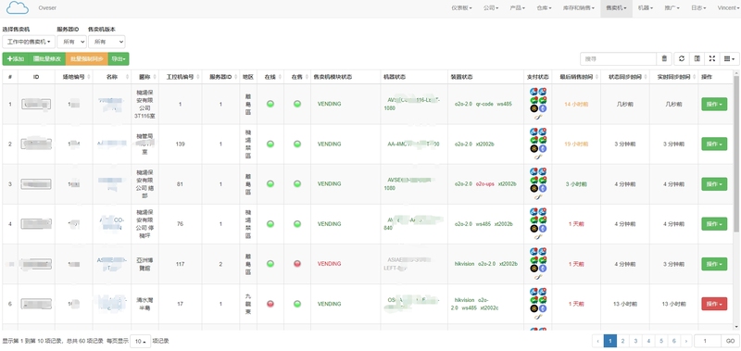Open the 仓库 menu

[x=544, y=8]
